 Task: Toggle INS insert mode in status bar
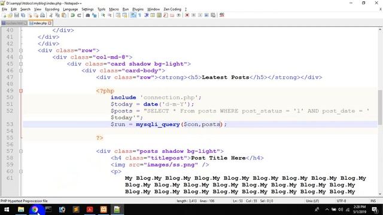[373, 201]
